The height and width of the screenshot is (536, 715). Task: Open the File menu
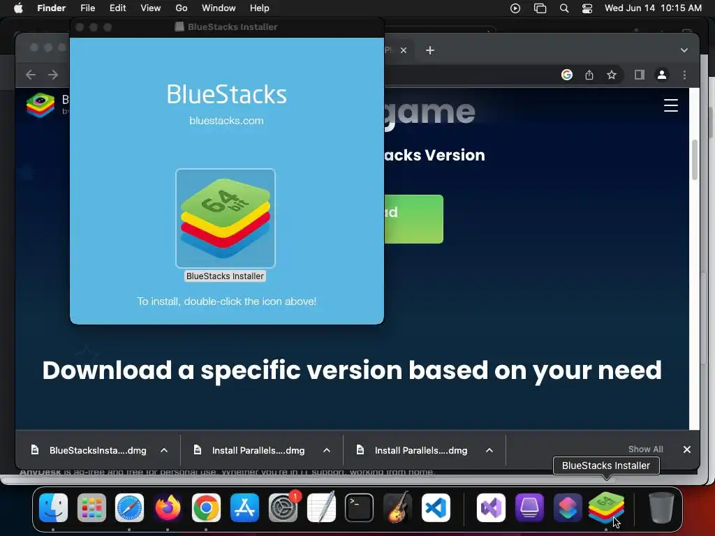click(x=87, y=8)
